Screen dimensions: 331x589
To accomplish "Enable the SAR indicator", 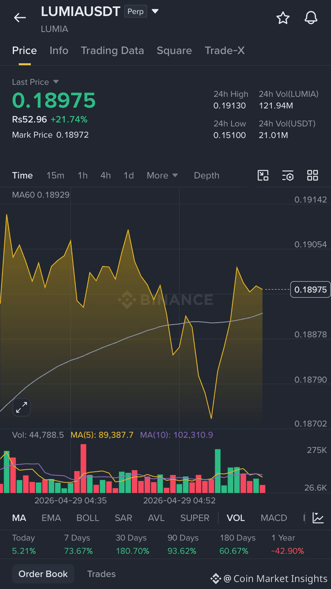I will [124, 518].
